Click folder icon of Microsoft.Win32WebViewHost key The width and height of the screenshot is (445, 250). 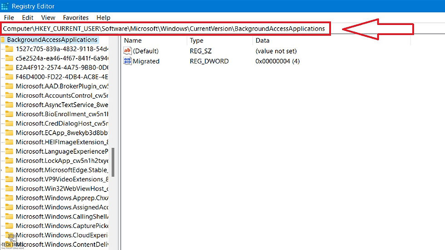(10, 188)
